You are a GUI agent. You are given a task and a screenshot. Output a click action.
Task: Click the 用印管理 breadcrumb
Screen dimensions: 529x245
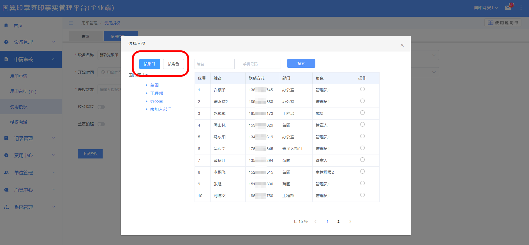point(89,23)
